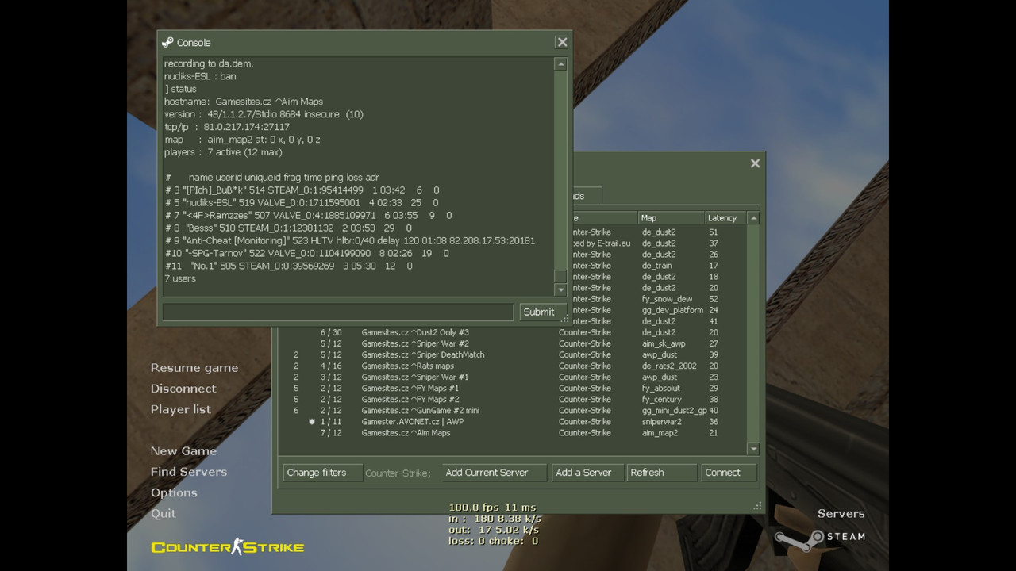Screen dimensions: 1016x571
Task: Refresh the server list
Action: pos(660,473)
